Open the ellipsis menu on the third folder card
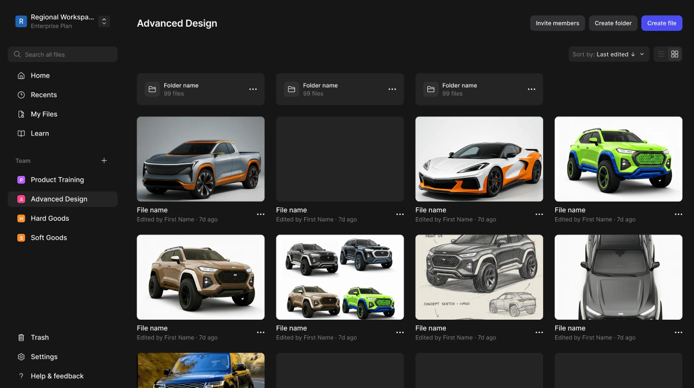 [x=531, y=89]
